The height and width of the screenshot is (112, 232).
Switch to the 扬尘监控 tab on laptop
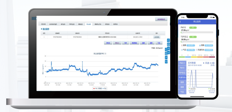point(88,24)
